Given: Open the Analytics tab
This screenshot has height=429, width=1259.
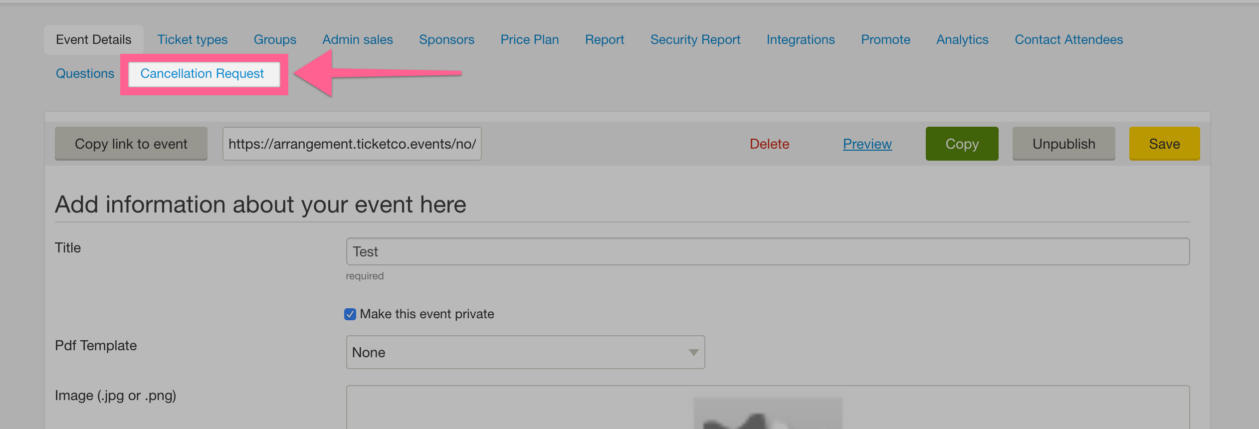Looking at the screenshot, I should pyautogui.click(x=962, y=39).
